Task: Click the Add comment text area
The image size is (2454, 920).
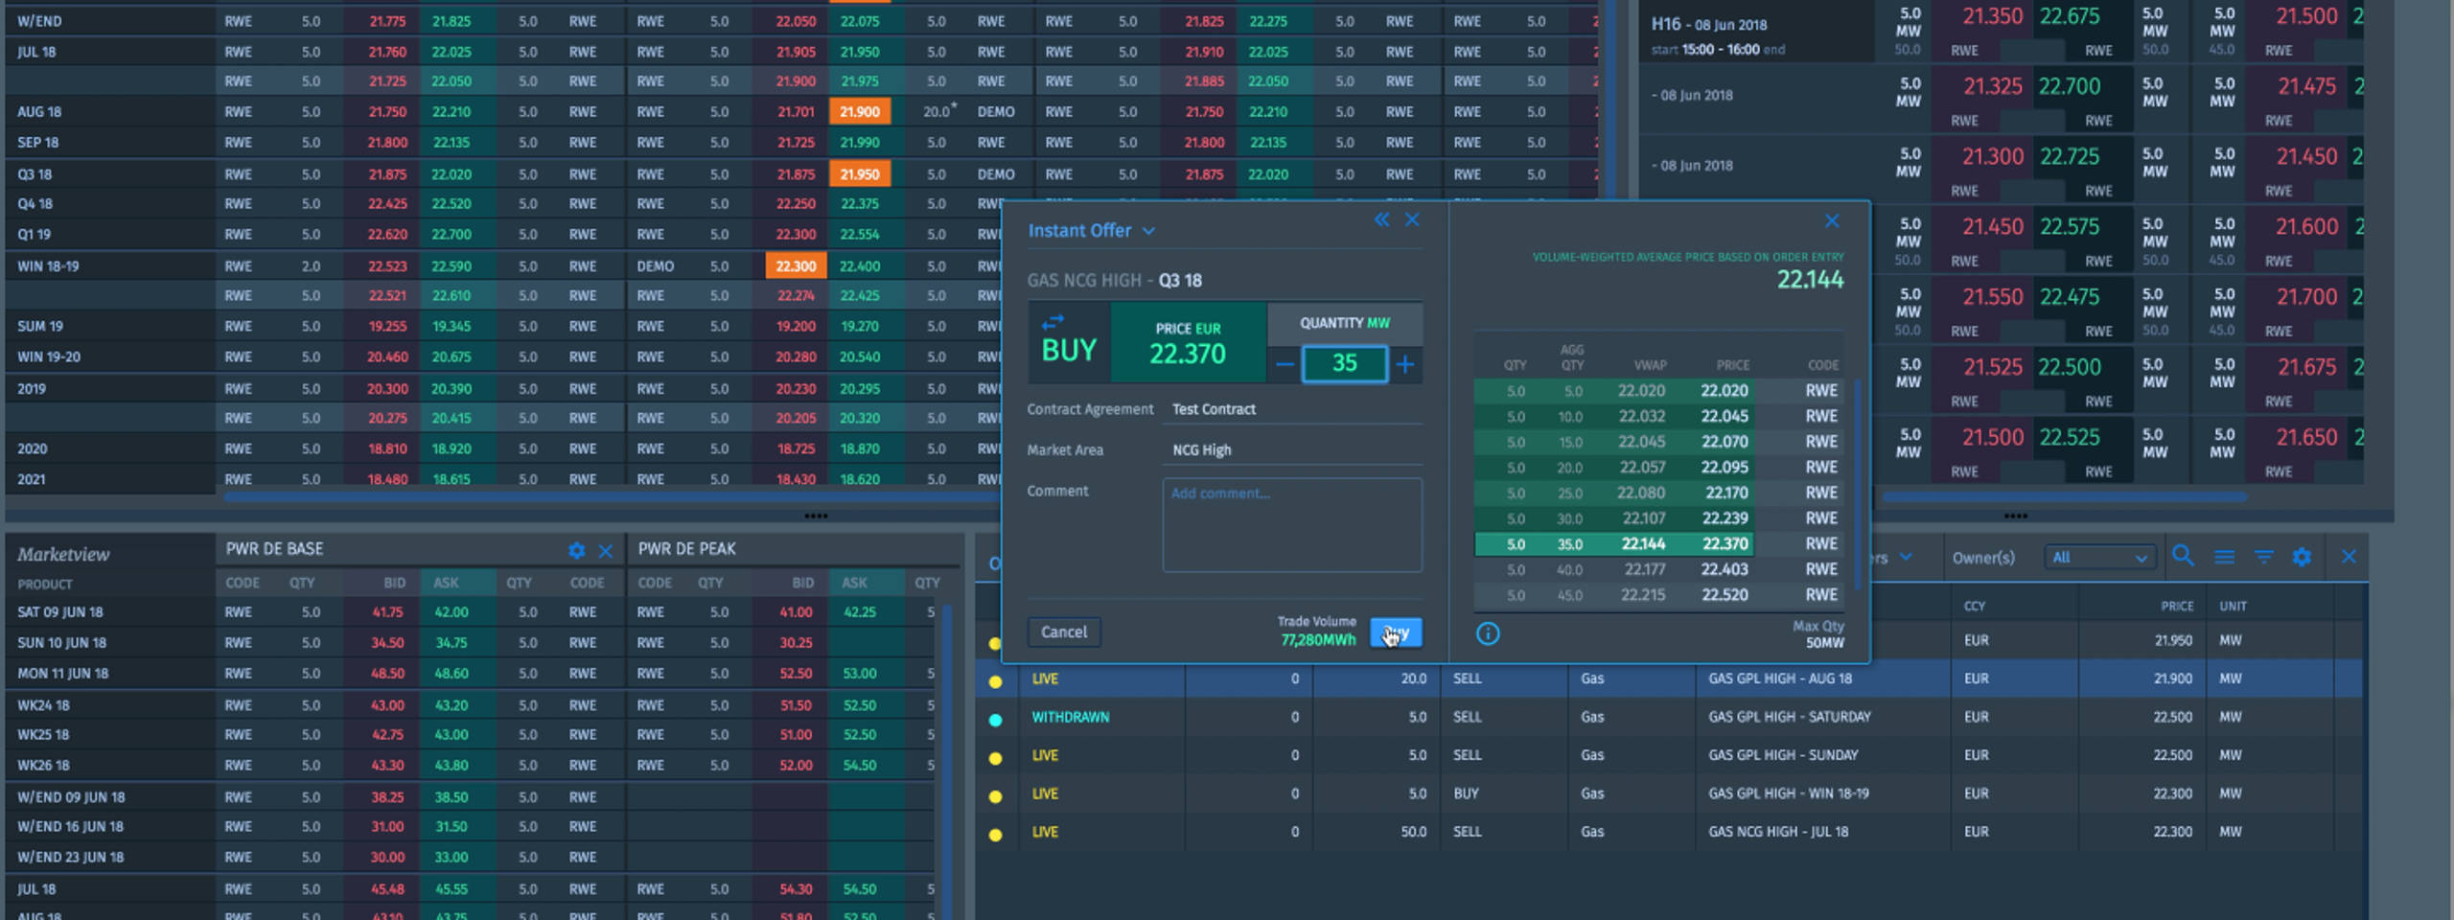Action: (x=1291, y=525)
